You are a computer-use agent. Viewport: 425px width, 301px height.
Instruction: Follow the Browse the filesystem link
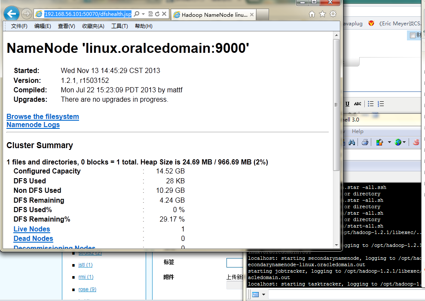43,116
